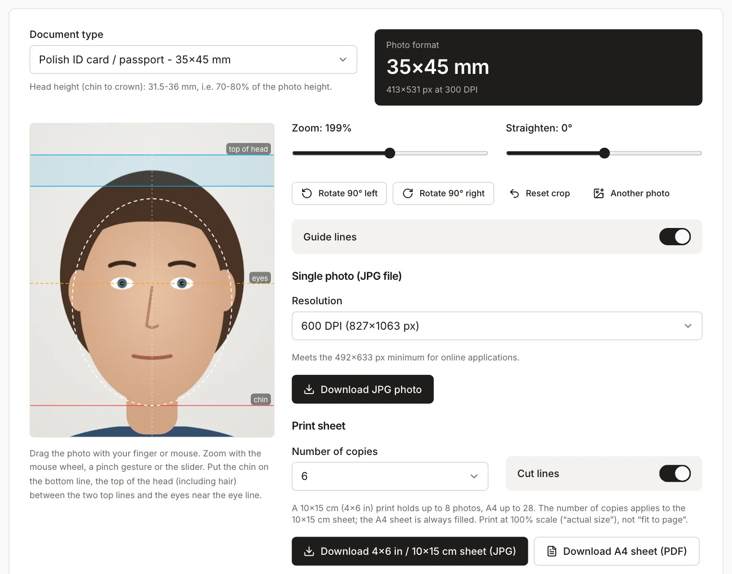Click the 'eyes' guide label

[x=260, y=278]
